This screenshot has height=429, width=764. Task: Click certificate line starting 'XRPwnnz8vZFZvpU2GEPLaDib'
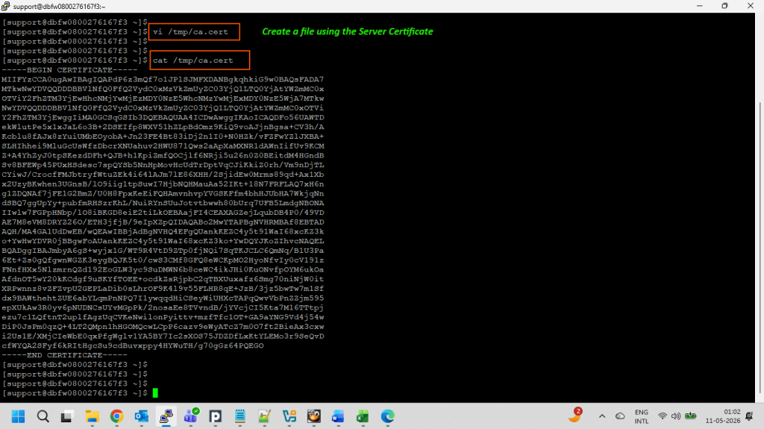[163, 289]
